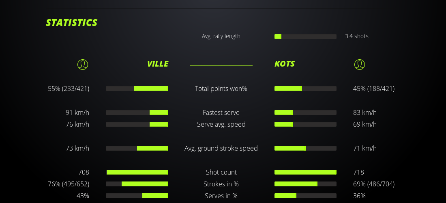
Task: Click the 3.4 shots value
Action: (x=356, y=36)
